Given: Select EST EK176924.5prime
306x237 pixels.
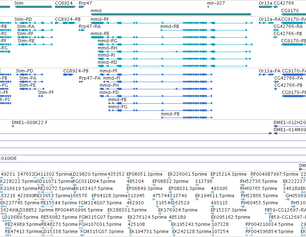Looking at the screenshot, I should point(160,214).
